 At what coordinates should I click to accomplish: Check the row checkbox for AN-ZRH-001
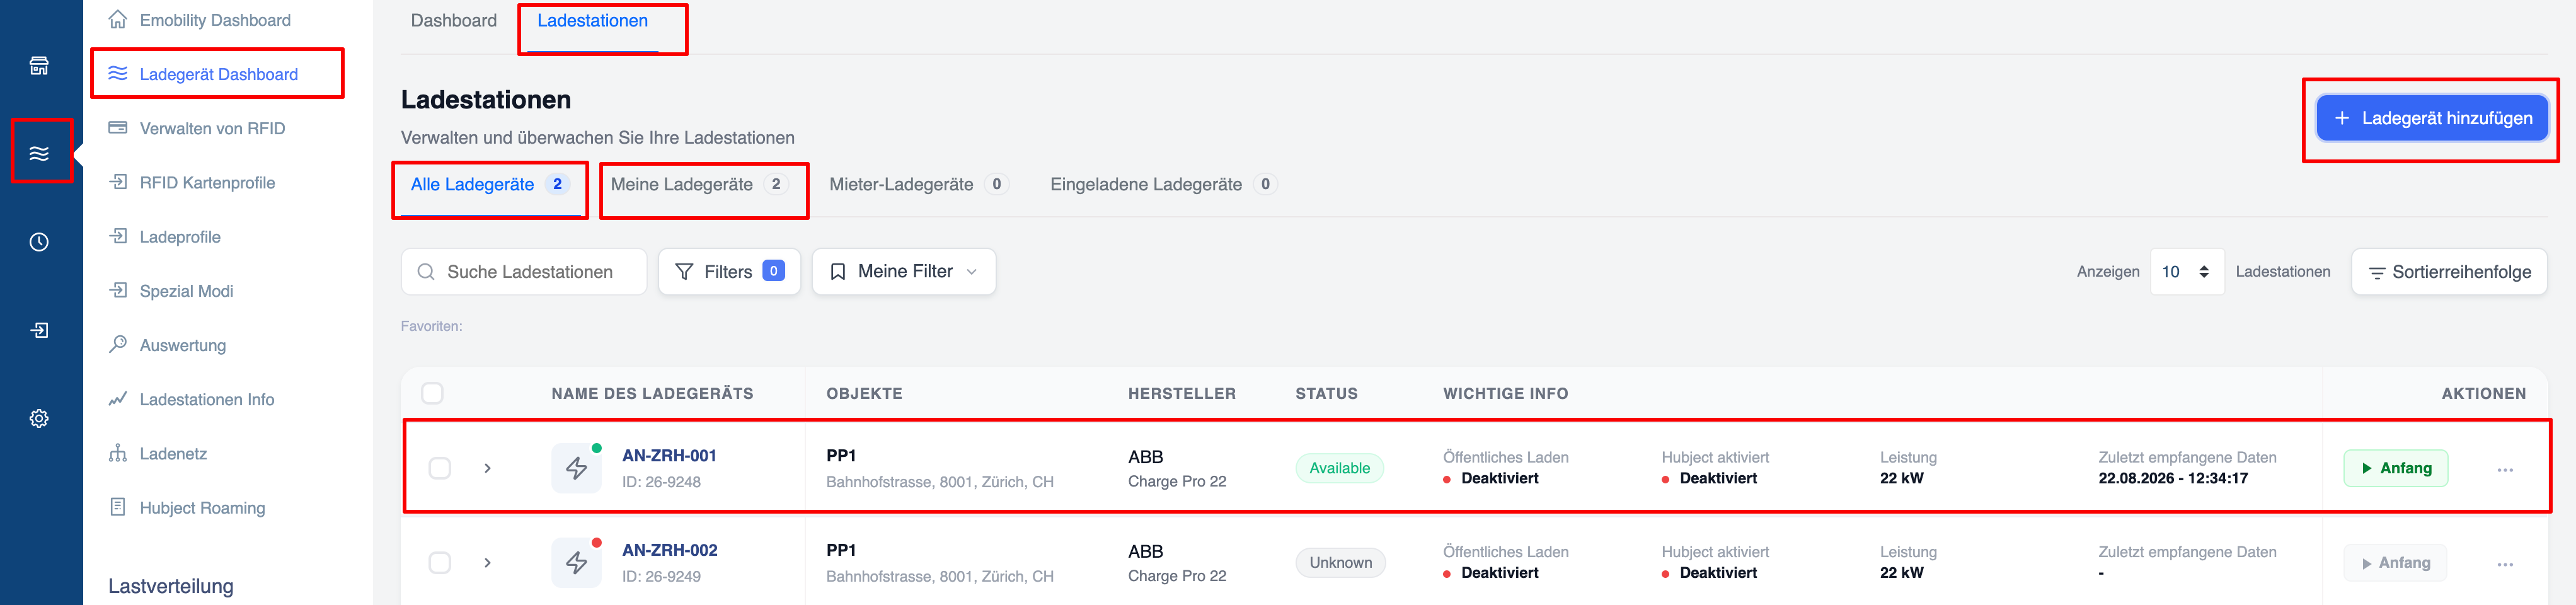pyautogui.click(x=440, y=468)
